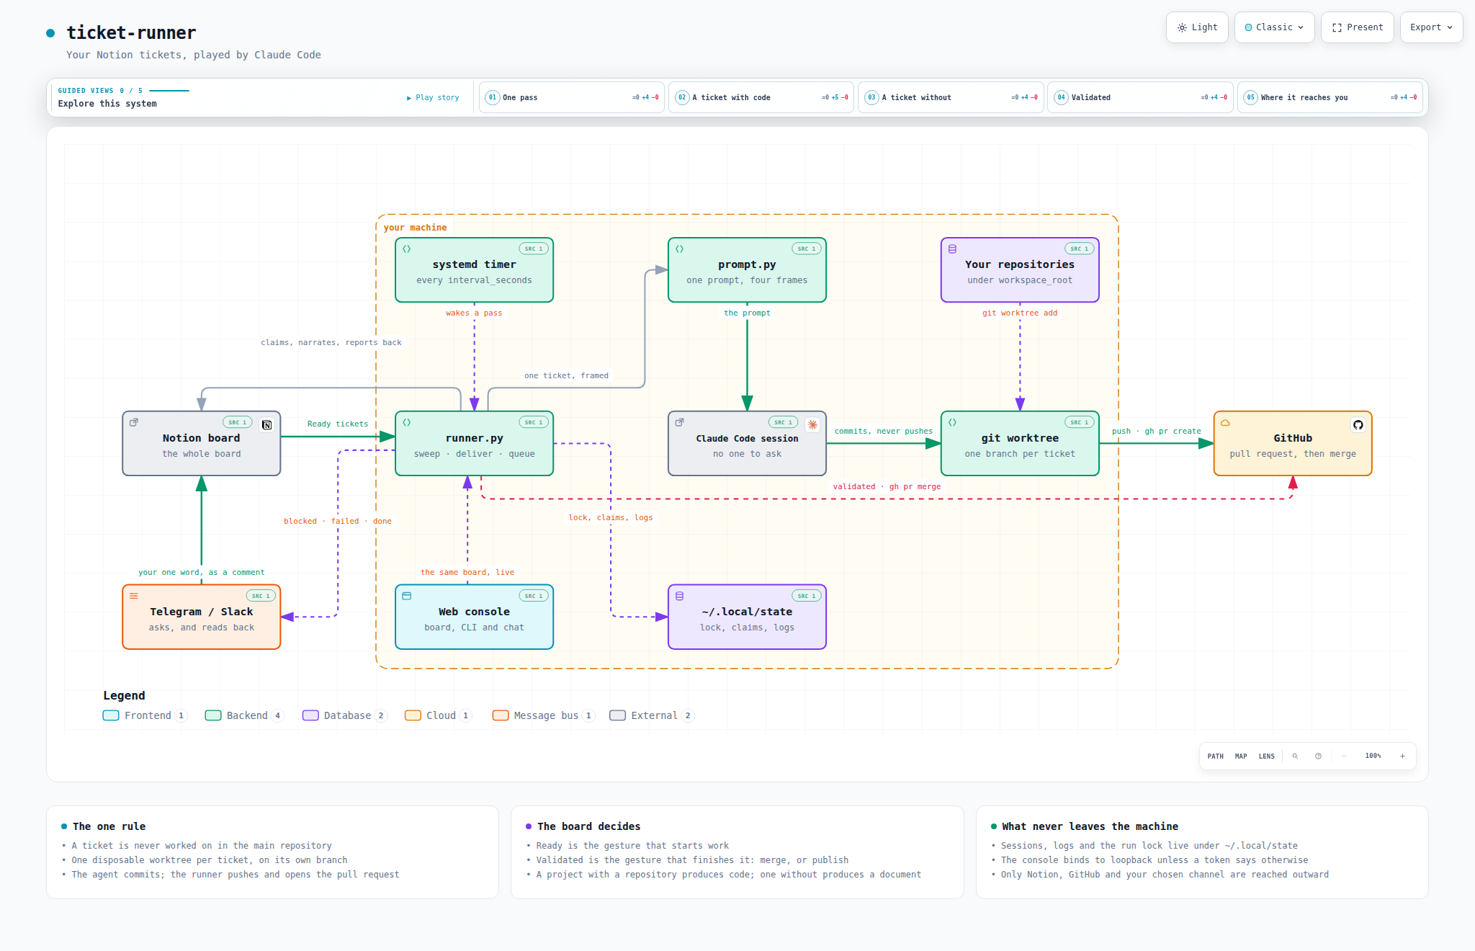The height and width of the screenshot is (951, 1475).
Task: Select the GitHub node
Action: (1293, 443)
